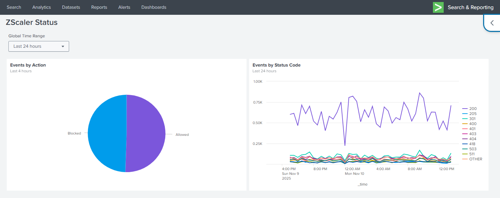The height and width of the screenshot is (198, 500).
Task: Select the OTHER legend entry
Action: (x=475, y=159)
